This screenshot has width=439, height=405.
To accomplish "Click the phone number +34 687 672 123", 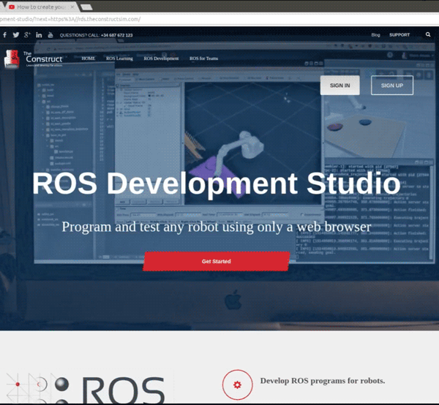I will (117, 35).
